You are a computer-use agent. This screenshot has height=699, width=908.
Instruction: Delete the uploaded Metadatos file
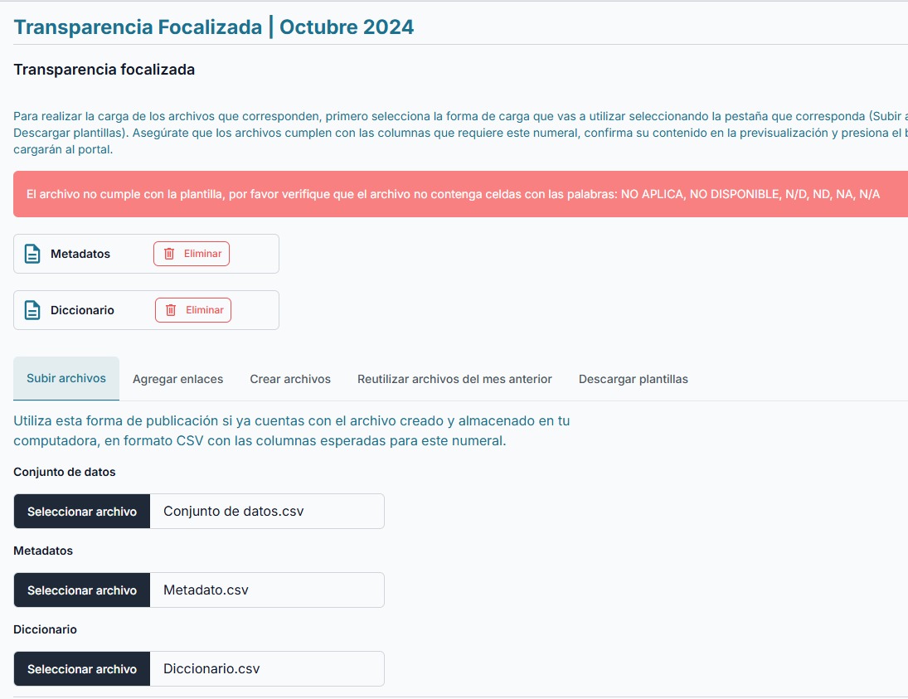pyautogui.click(x=192, y=254)
